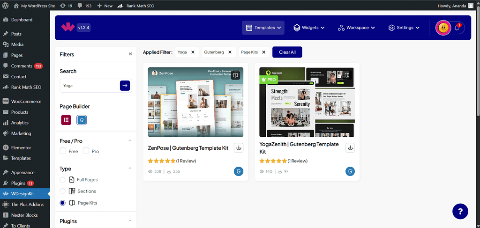
Task: Open WooCommerce in the admin sidebar
Action: coord(26,101)
